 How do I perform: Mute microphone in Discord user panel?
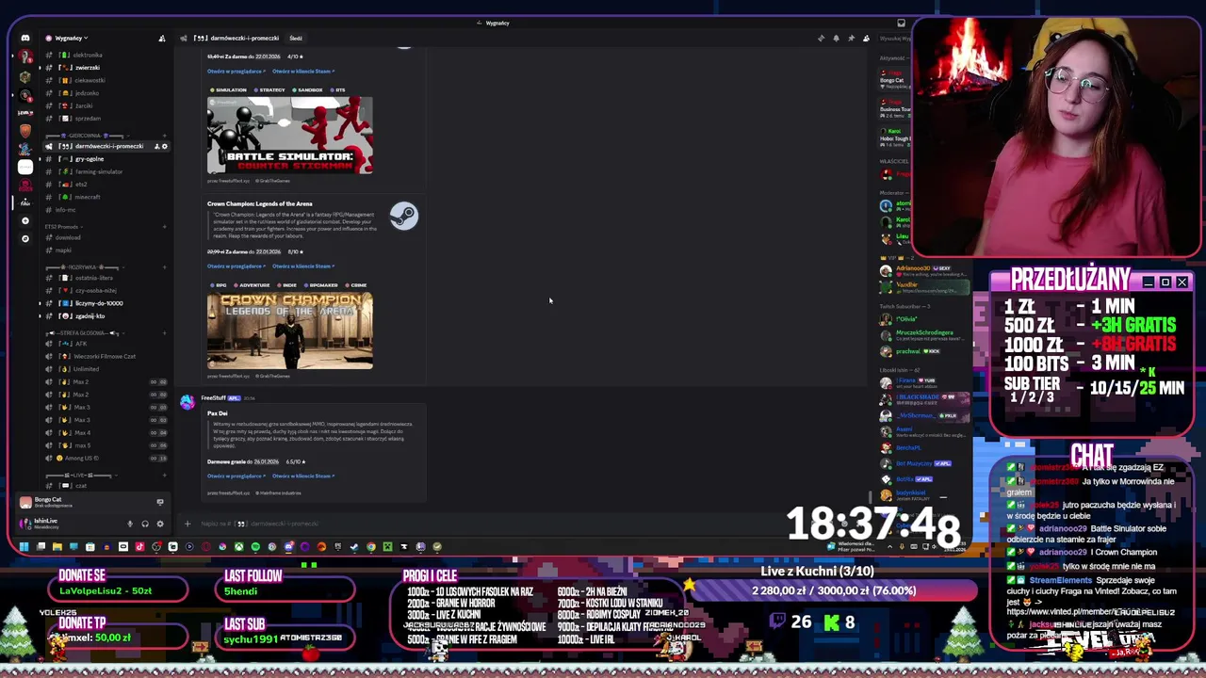click(x=130, y=524)
